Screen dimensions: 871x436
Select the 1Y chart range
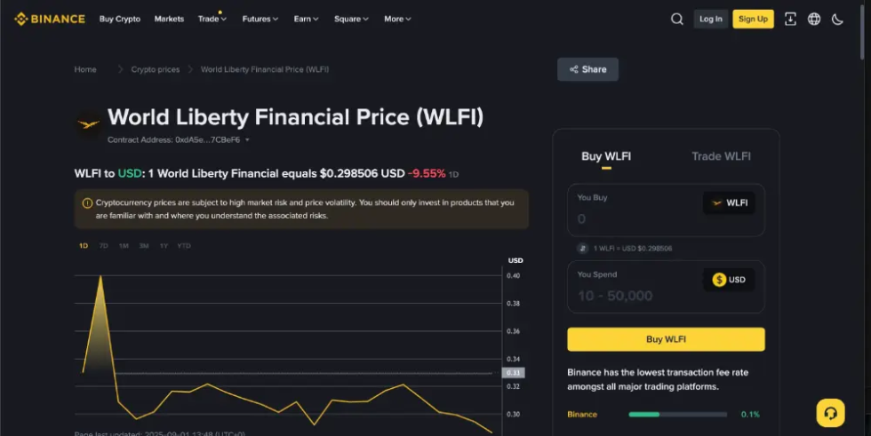click(x=164, y=246)
